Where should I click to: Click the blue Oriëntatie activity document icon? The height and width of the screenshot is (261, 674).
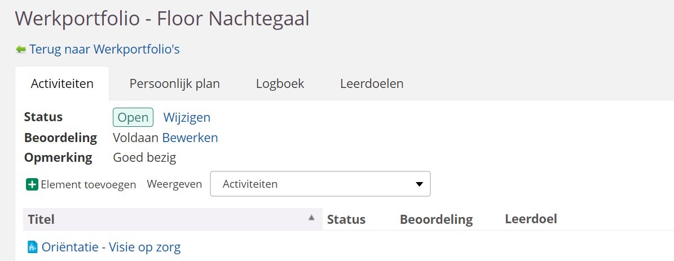click(33, 247)
